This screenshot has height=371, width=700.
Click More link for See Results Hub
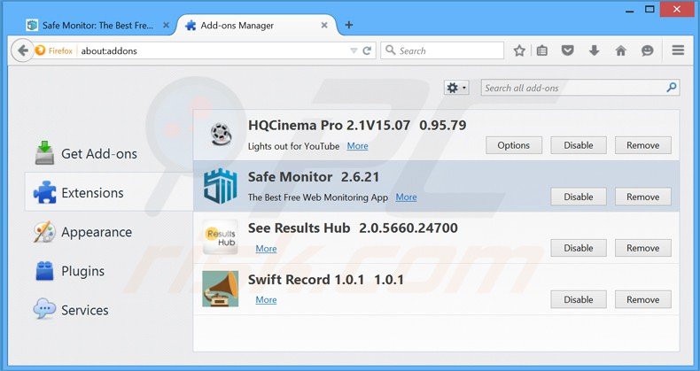(266, 249)
